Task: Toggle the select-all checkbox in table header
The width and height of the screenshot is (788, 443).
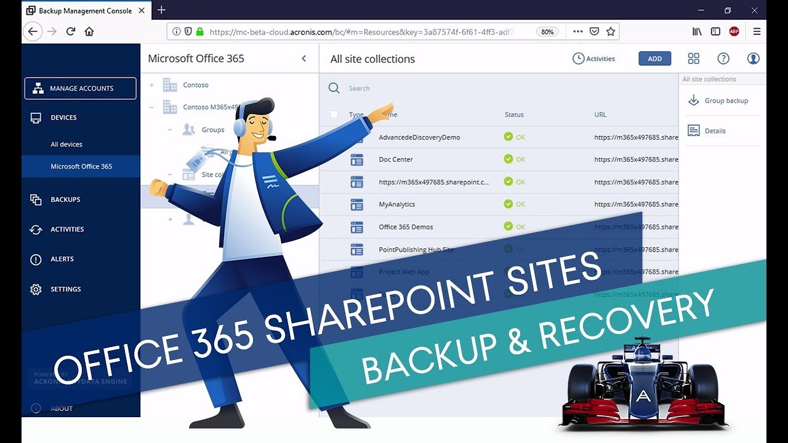Action: tap(334, 114)
